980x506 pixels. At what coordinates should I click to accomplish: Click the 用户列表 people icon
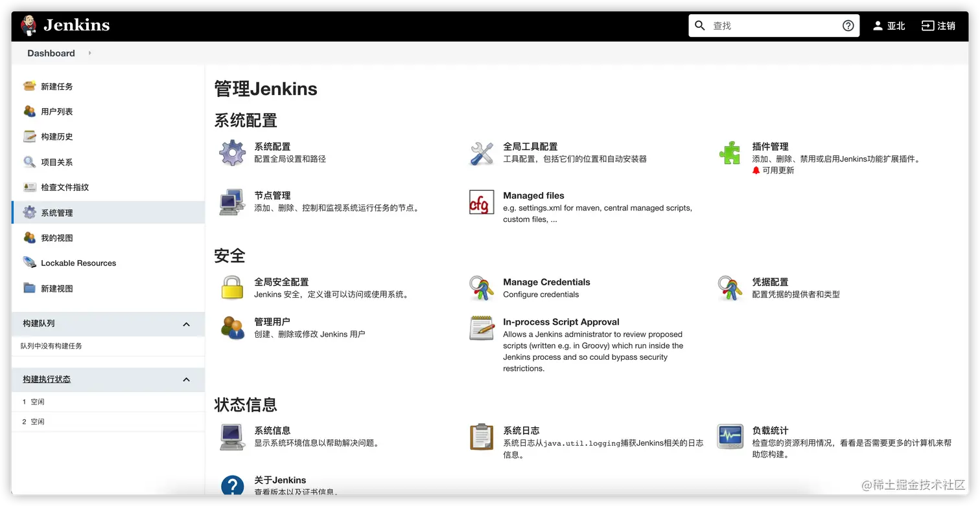[x=29, y=111]
